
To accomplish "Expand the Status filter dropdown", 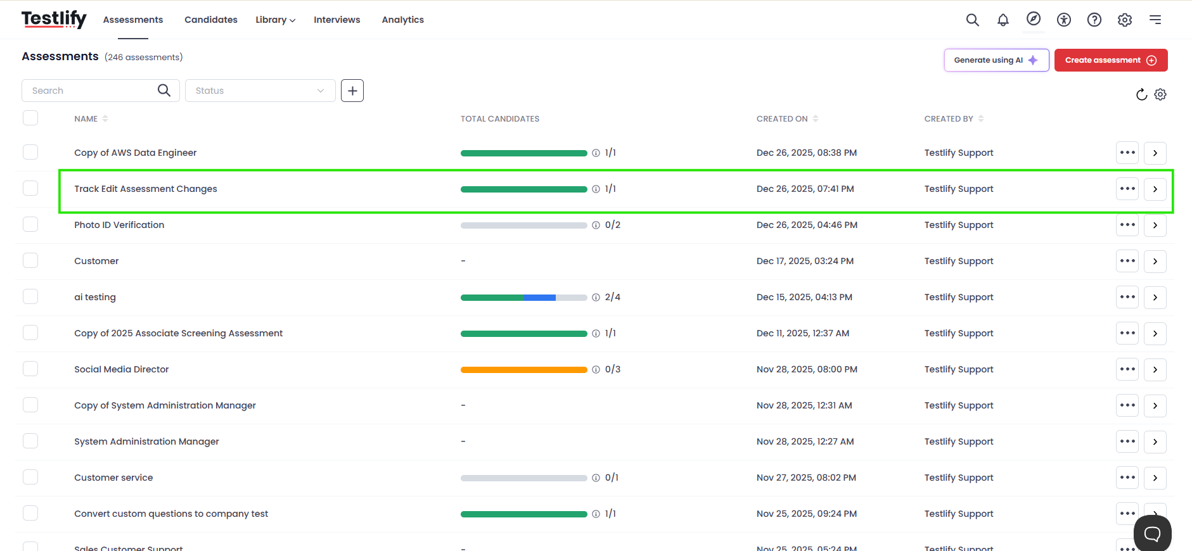I will pos(260,91).
